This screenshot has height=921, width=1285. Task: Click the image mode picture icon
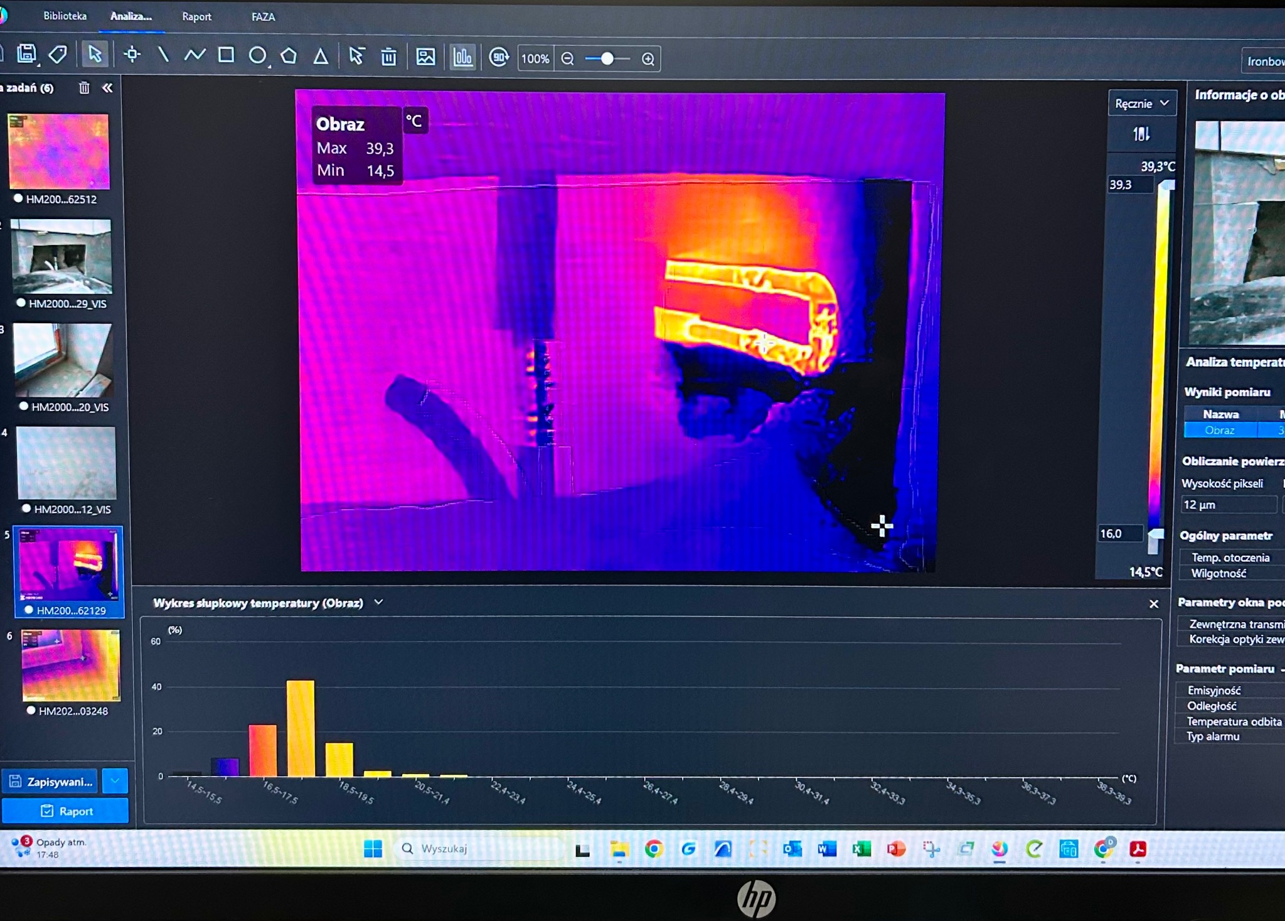pyautogui.click(x=425, y=57)
